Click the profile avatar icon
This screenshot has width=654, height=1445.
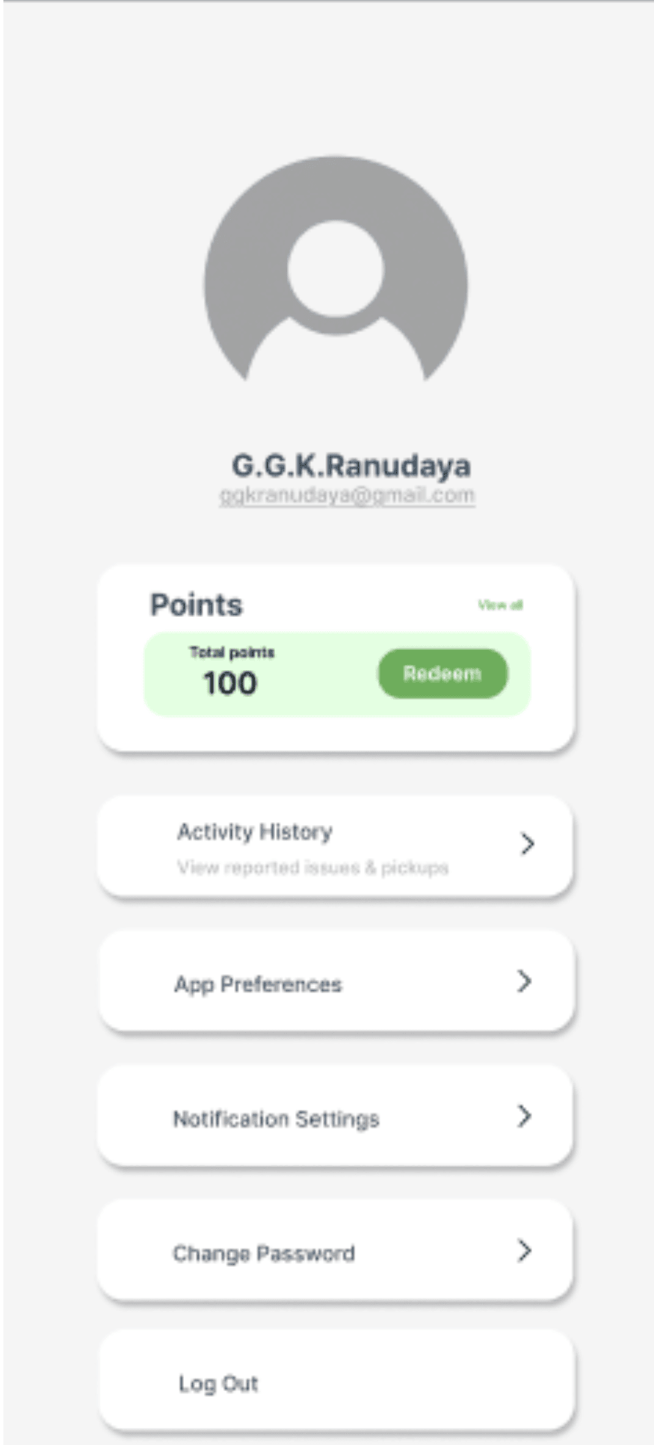336,269
